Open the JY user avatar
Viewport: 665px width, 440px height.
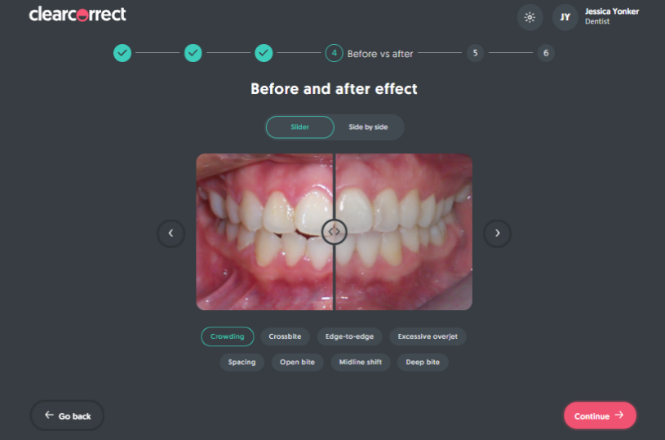pos(565,17)
